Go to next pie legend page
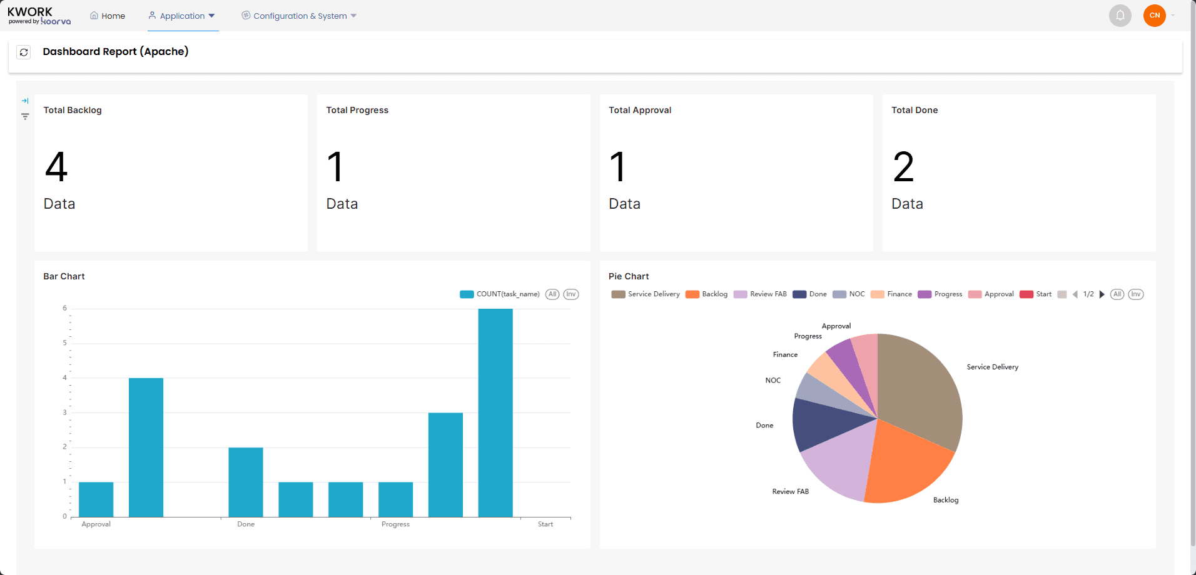Screen dimensions: 1196x575 tap(1102, 294)
